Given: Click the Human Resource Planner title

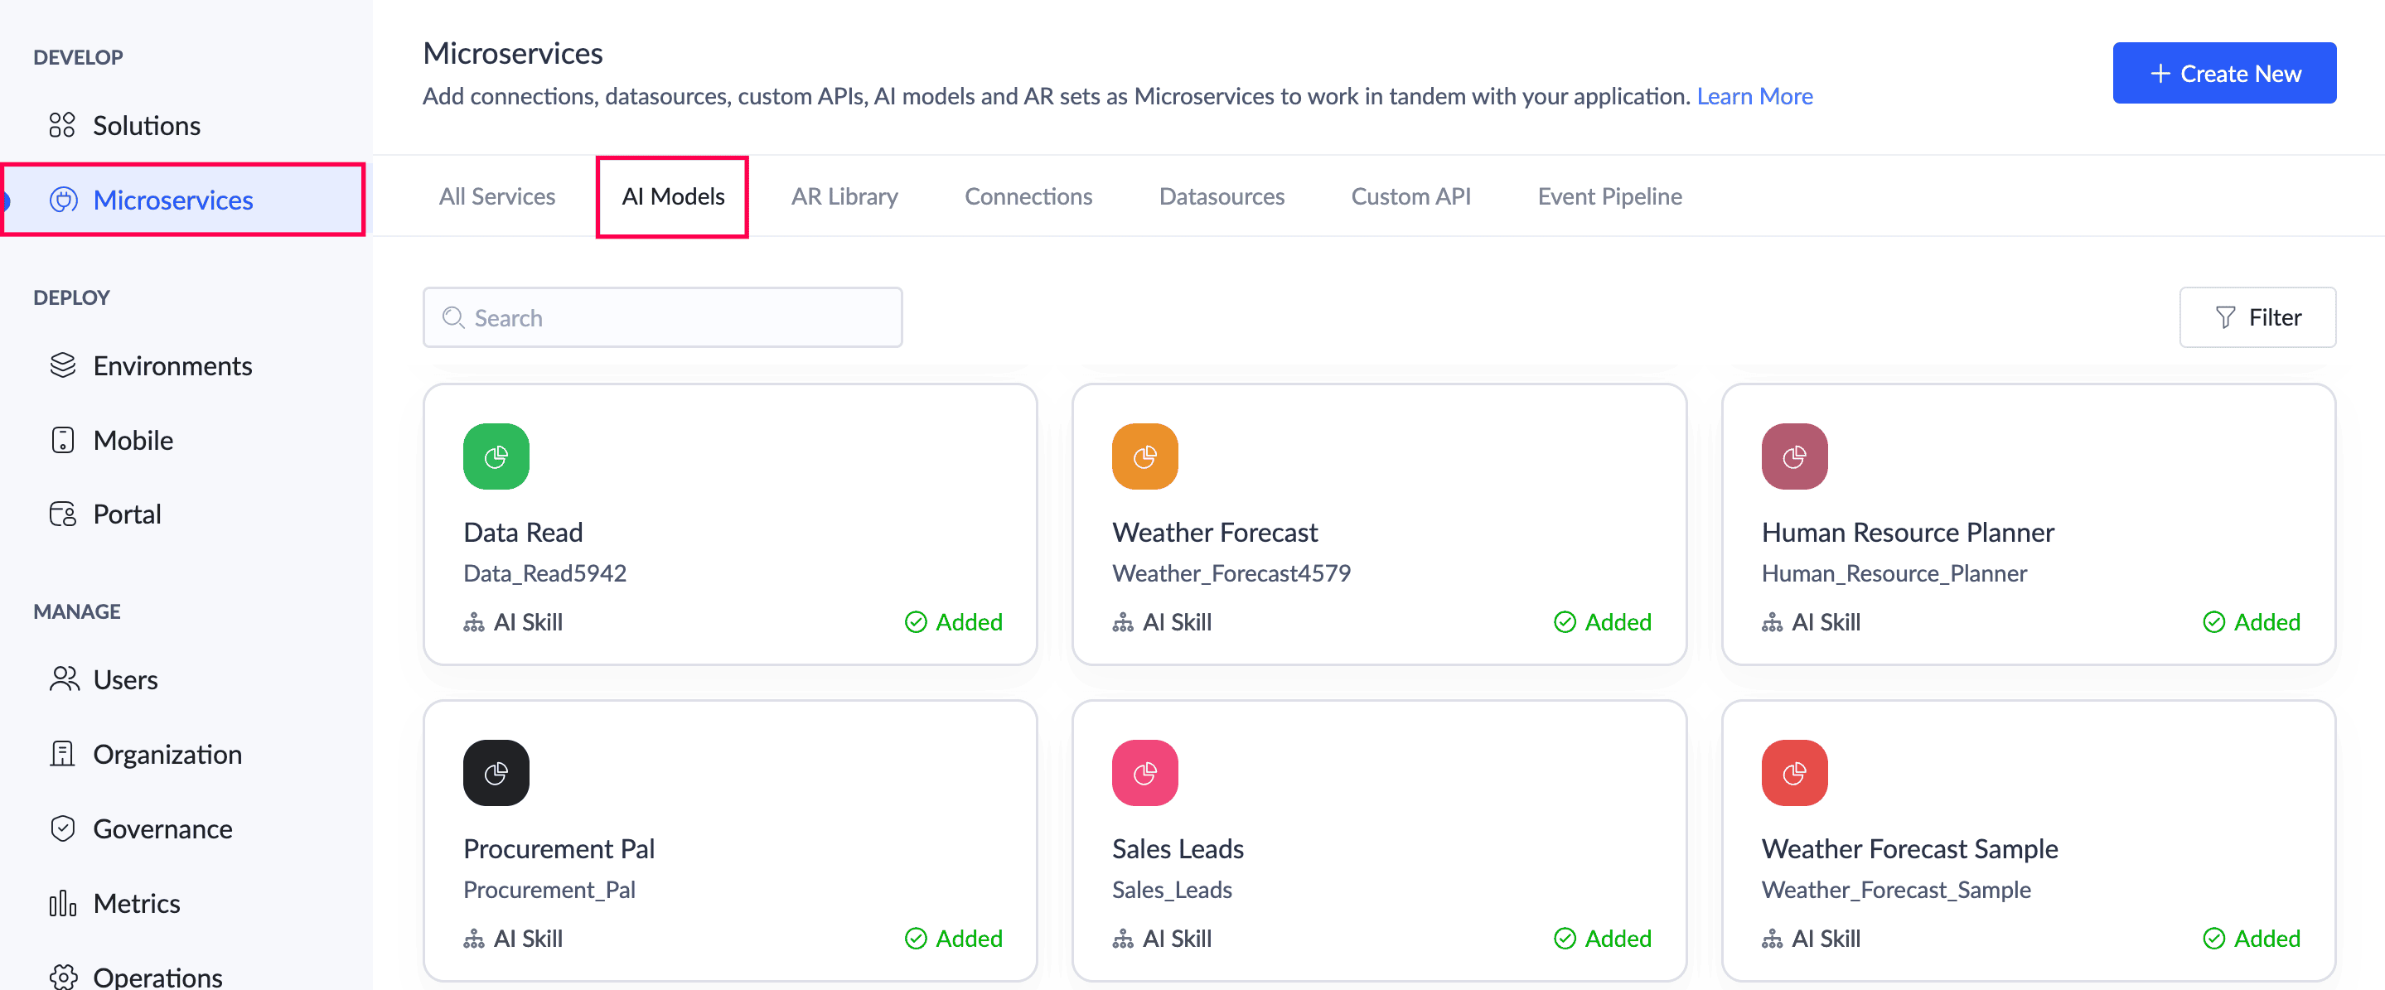Looking at the screenshot, I should (x=1908, y=532).
